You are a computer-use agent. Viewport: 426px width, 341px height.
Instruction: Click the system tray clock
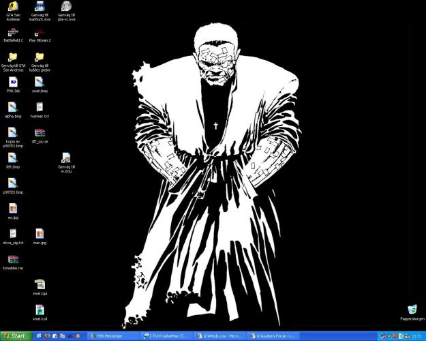tap(416, 336)
